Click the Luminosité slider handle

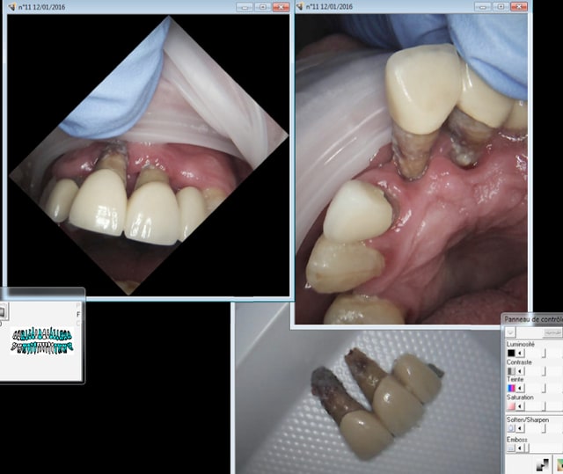(x=543, y=354)
